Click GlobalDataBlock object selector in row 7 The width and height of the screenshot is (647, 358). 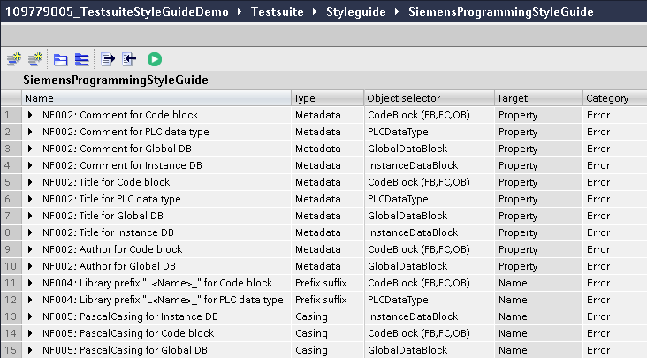coord(430,216)
